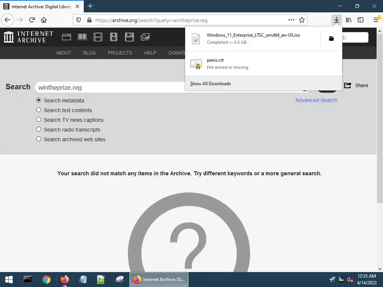Launch Google Chrome from the taskbar
The width and height of the screenshot is (383, 287).
point(46,280)
